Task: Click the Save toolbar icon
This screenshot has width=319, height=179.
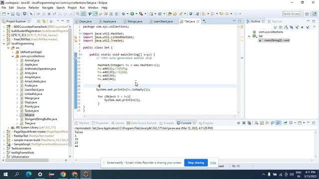Action: coord(12,14)
